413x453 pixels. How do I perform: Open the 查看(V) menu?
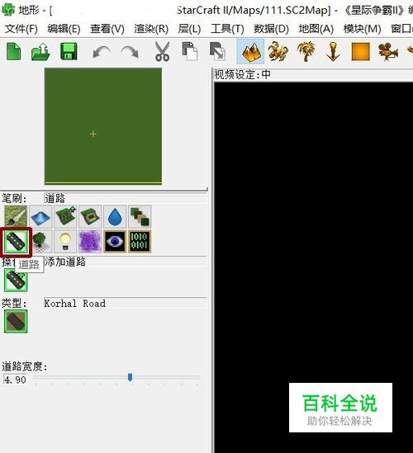[107, 29]
